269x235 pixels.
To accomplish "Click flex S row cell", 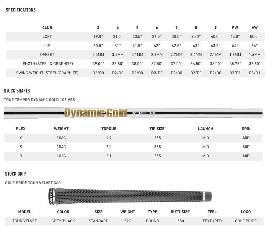I will coord(21,147).
